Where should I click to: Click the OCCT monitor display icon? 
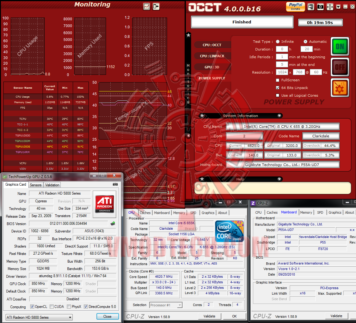(311, 7)
